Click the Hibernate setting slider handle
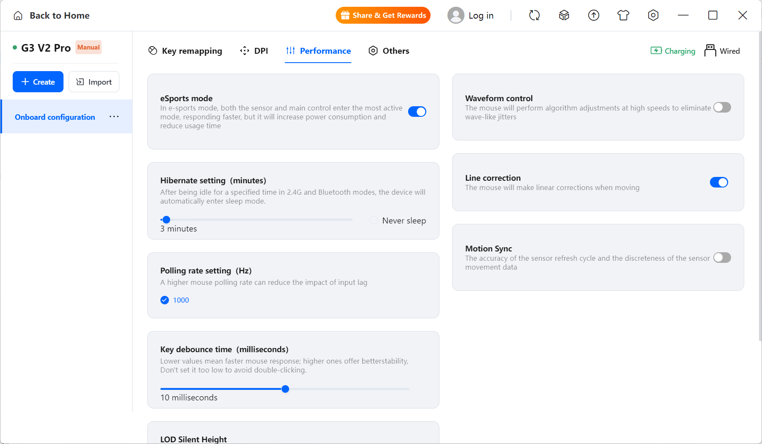Viewport: 762px width, 444px height. click(x=166, y=220)
